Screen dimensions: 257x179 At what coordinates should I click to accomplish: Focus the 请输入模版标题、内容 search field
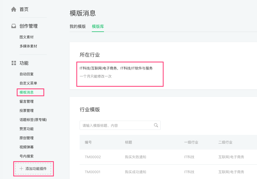point(116,126)
